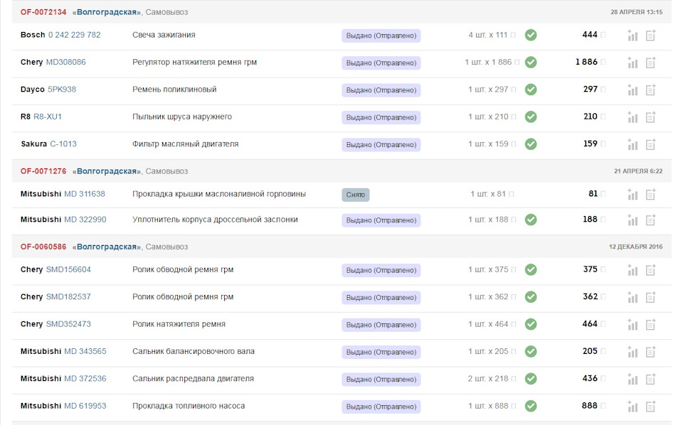Viewport: 683px width, 425px height.
Task: Click the add-note icon for Mitsubishi MD 311638
Action: 650,194
